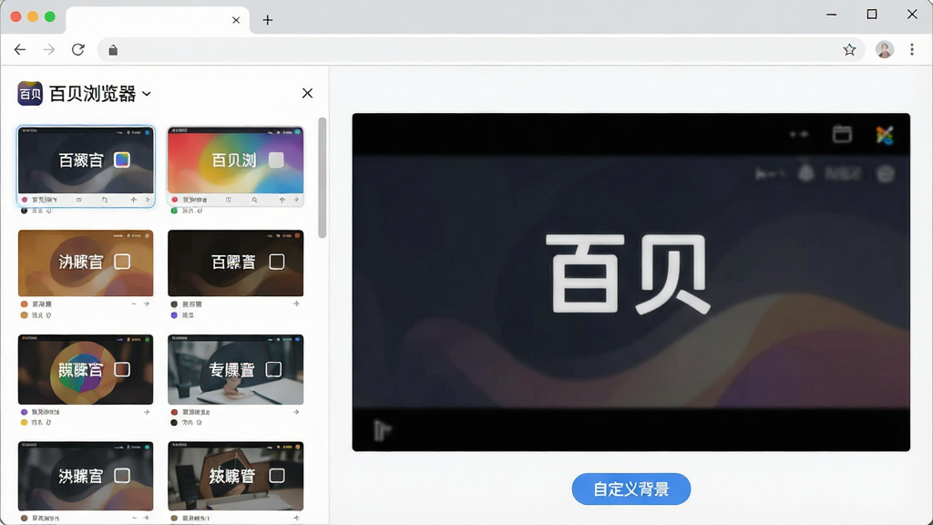Tick the checkbox on the amber orange theme

coord(122,262)
